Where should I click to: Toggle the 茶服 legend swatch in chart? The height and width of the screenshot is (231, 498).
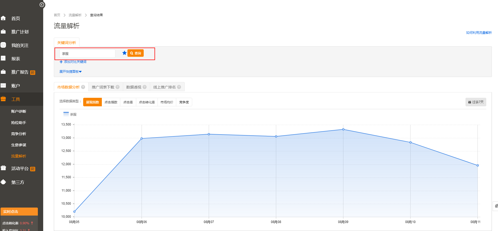[66, 114]
